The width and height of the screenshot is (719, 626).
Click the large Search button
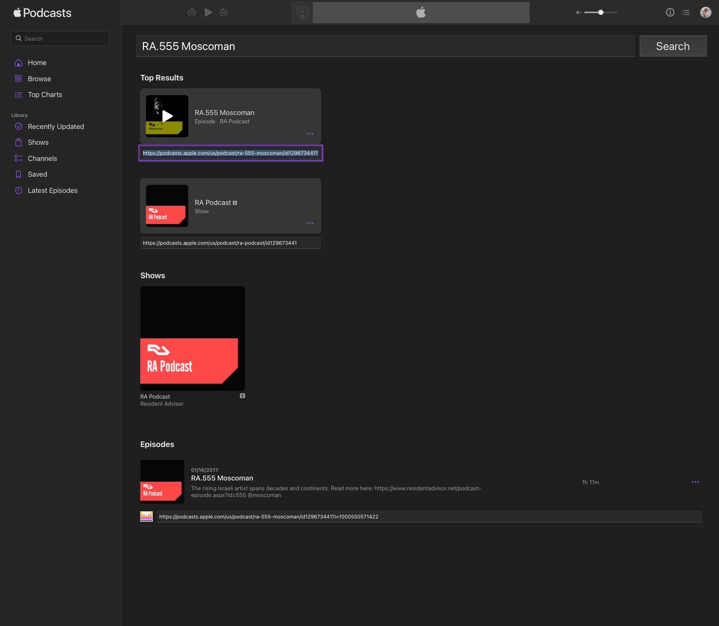[673, 46]
